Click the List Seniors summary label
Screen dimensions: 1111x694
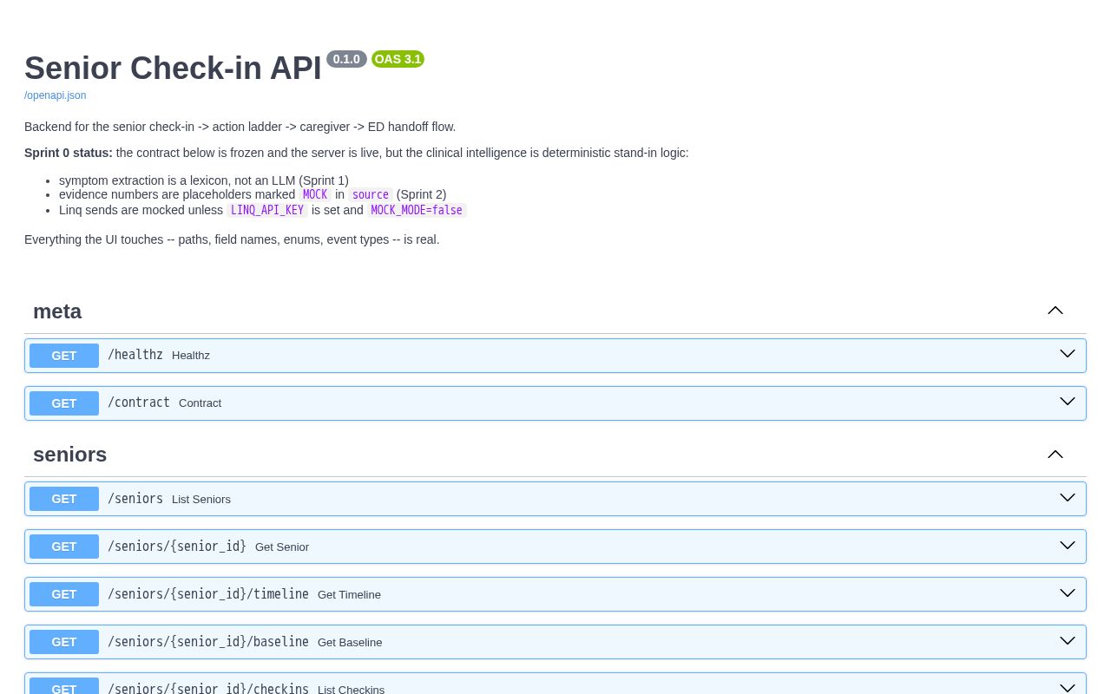[201, 500]
